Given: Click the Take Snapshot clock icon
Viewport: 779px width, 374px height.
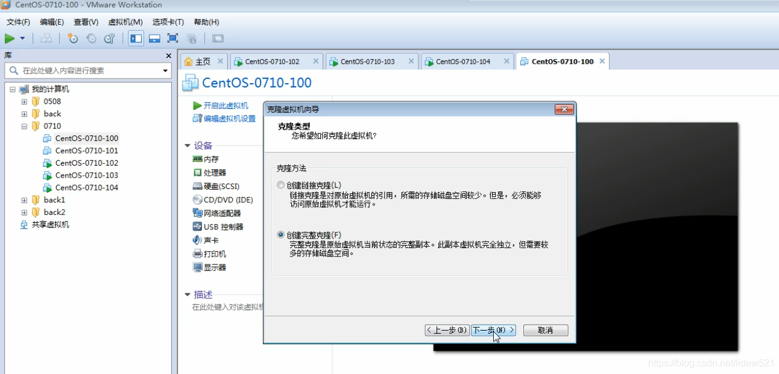Looking at the screenshot, I should (x=72, y=39).
